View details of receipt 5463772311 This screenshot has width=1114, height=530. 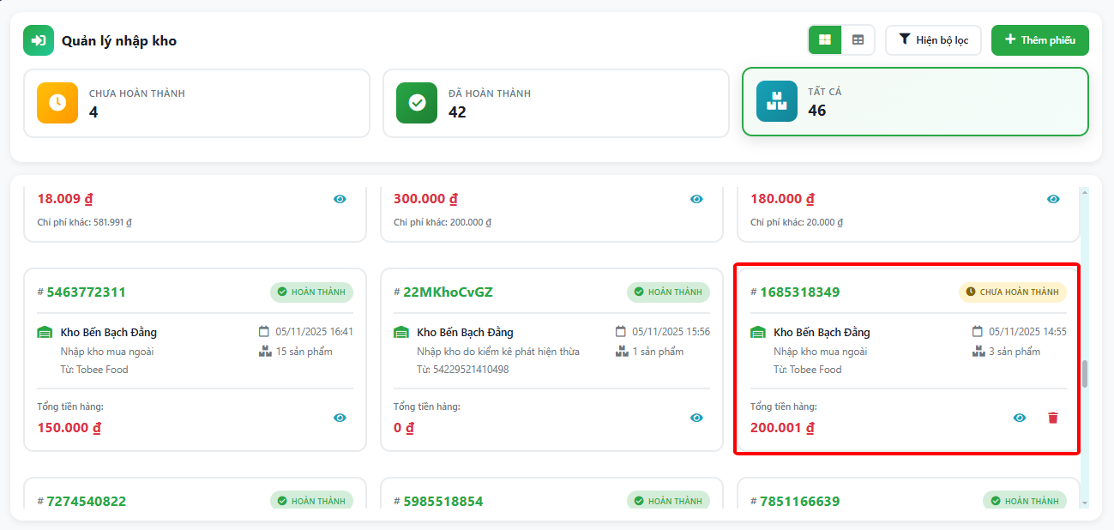[x=340, y=418]
